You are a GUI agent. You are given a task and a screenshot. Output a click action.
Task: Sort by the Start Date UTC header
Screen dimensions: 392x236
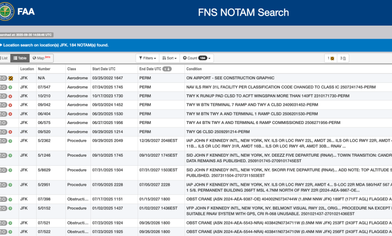[x=104, y=69]
